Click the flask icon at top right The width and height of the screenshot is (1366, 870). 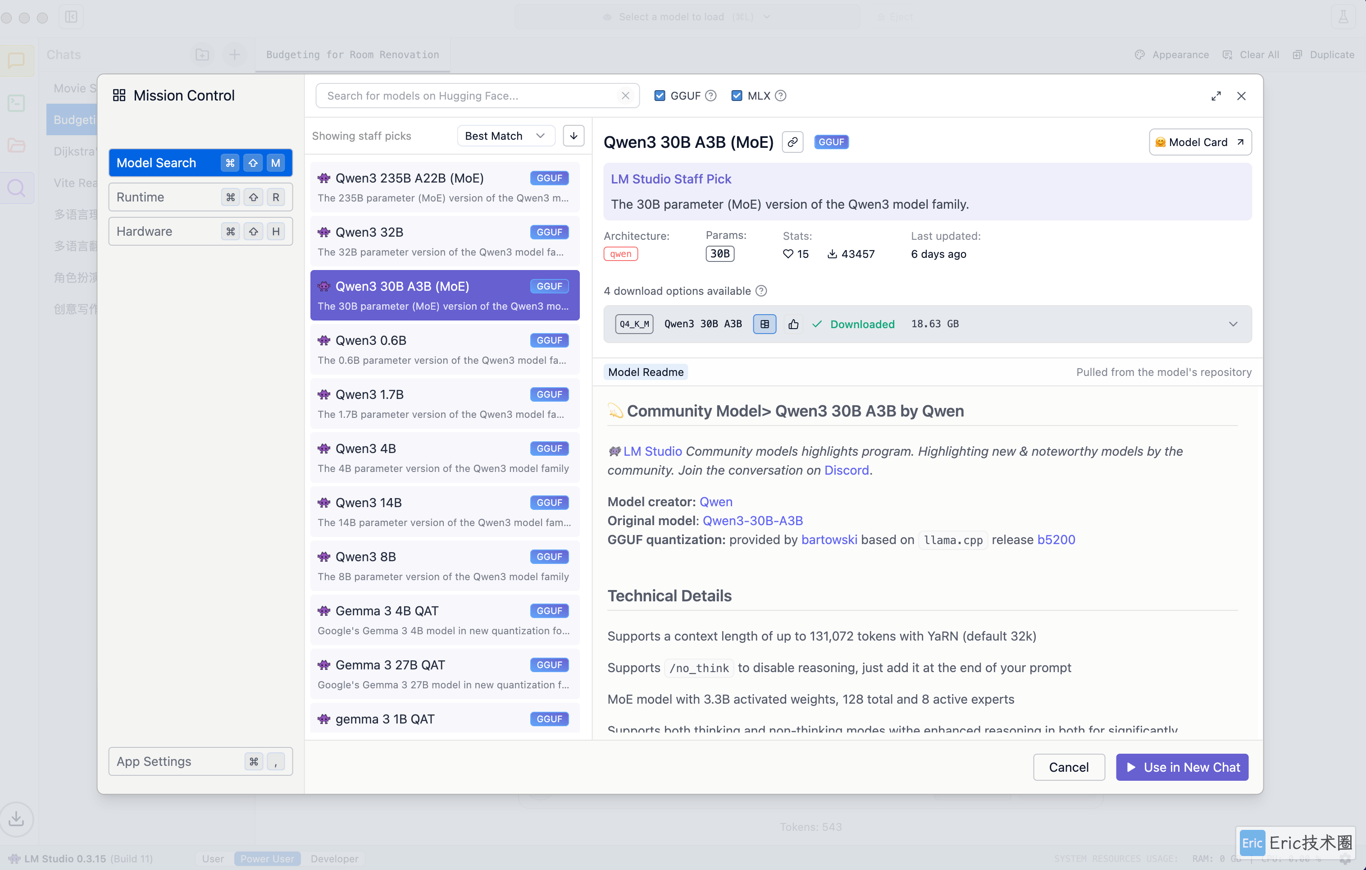click(x=1343, y=17)
